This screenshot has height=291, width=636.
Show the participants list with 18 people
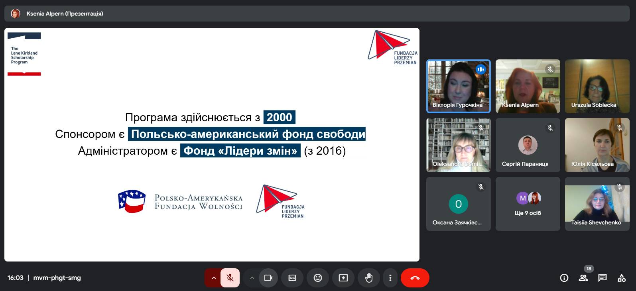583,278
